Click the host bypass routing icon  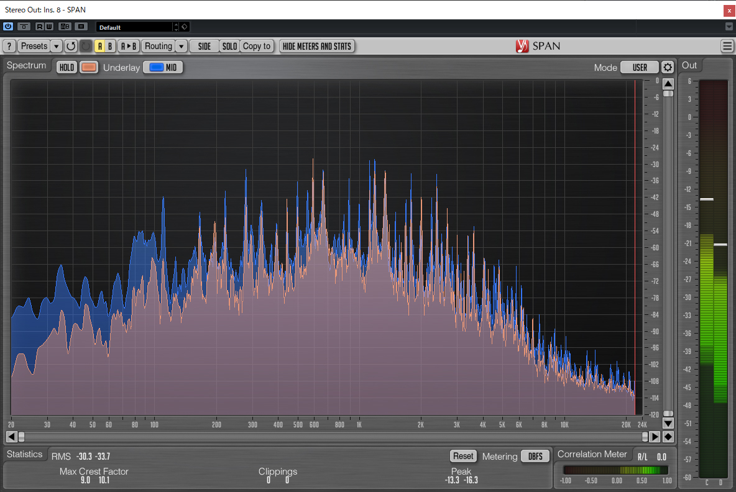tap(24, 27)
